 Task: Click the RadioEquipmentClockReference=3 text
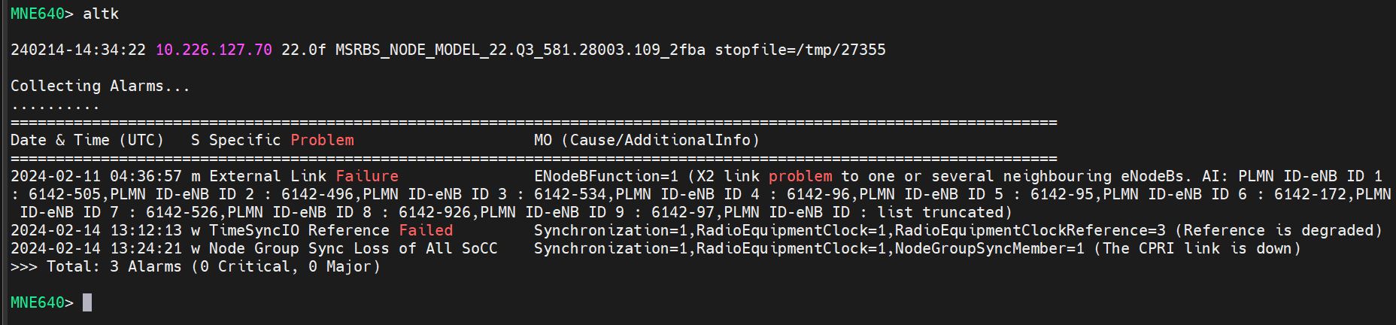click(1030, 230)
